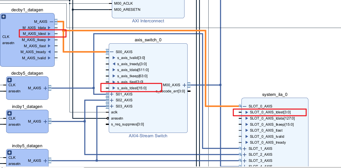Select the M_AXIS_tdest port arrow
The image size is (341, 168).
(x=49, y=34)
